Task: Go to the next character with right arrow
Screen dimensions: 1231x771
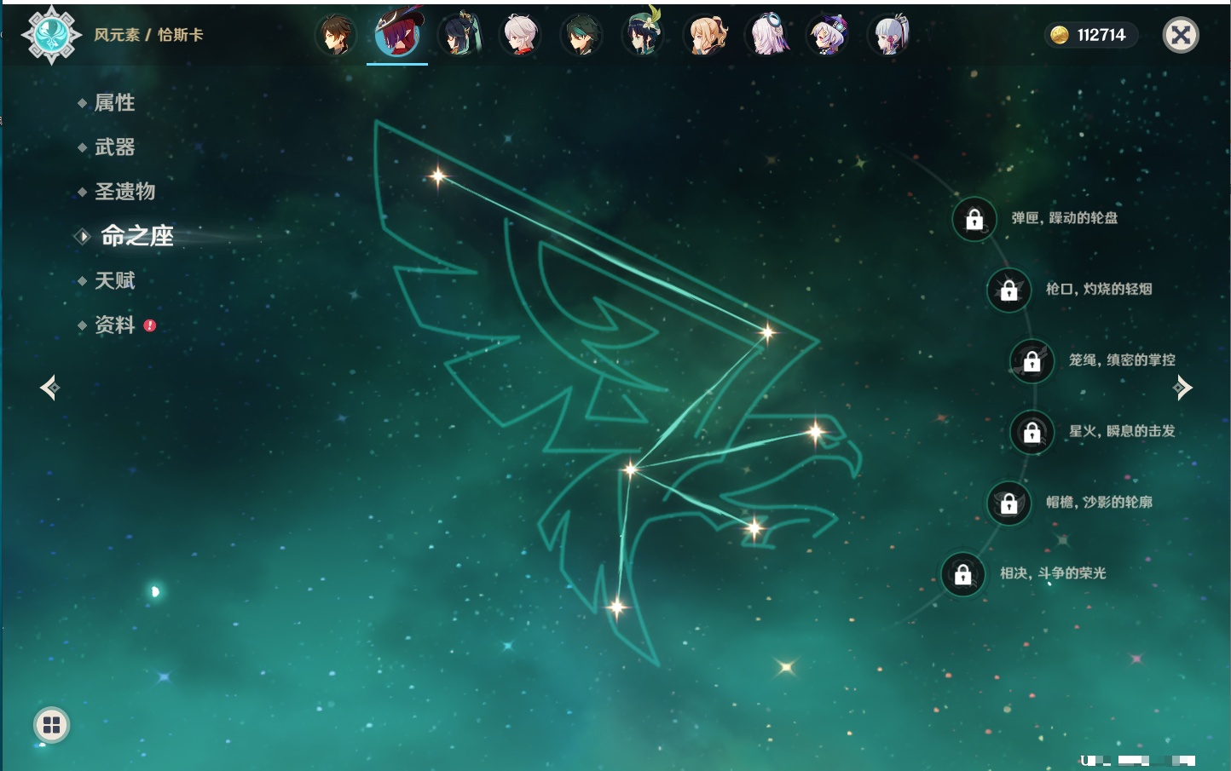Action: pos(1182,388)
